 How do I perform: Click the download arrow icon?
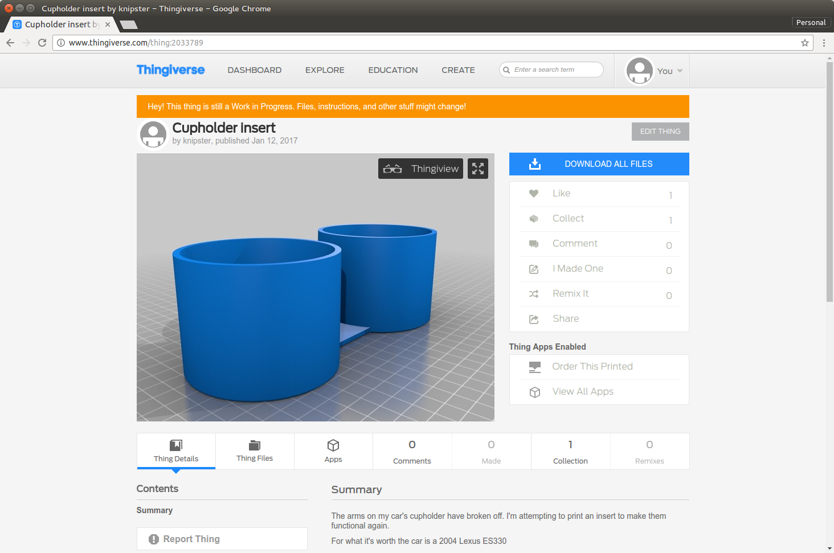[x=534, y=164]
